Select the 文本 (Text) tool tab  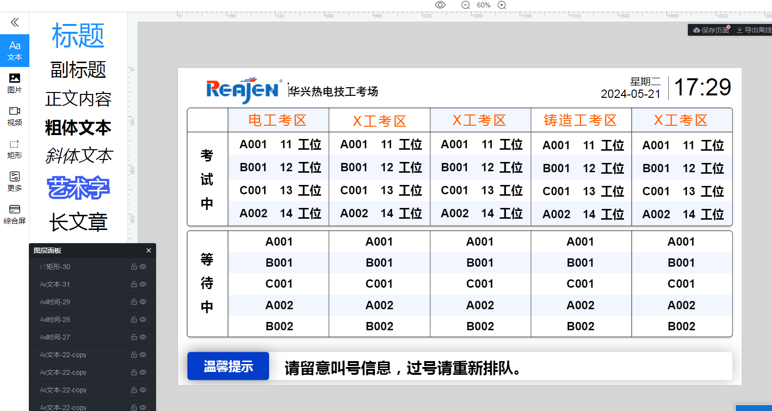[x=15, y=50]
